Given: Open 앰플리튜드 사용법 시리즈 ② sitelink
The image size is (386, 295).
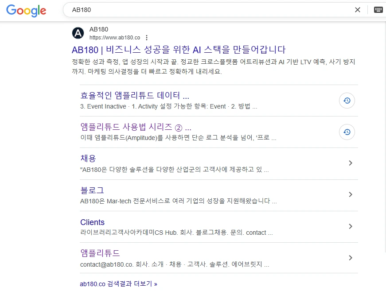Looking at the screenshot, I should tap(136, 127).
